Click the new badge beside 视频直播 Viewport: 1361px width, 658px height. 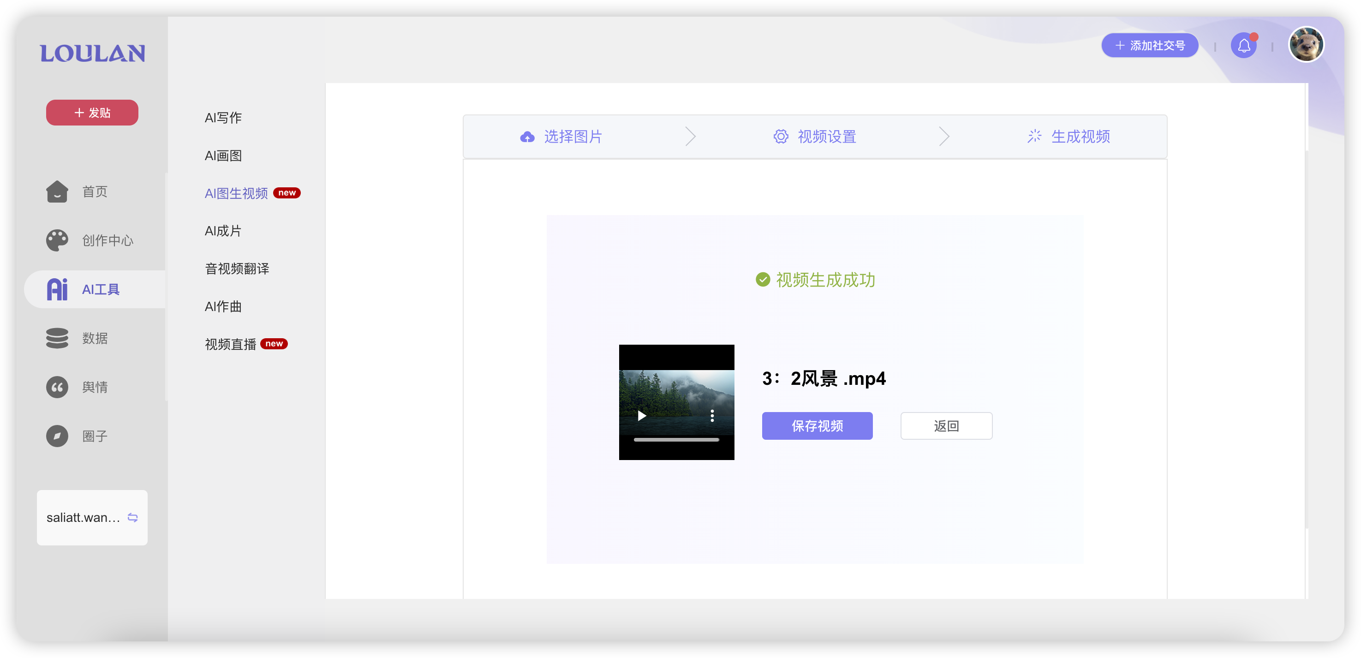pyautogui.click(x=274, y=343)
